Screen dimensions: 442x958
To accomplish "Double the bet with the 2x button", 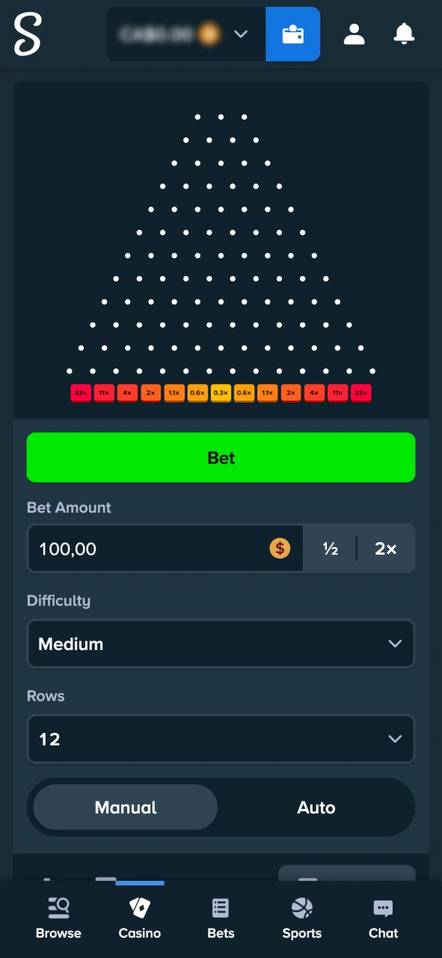I will pyautogui.click(x=385, y=549).
